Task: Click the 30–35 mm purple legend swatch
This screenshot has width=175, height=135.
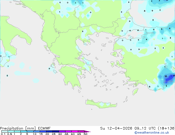Action: coord(62,131)
